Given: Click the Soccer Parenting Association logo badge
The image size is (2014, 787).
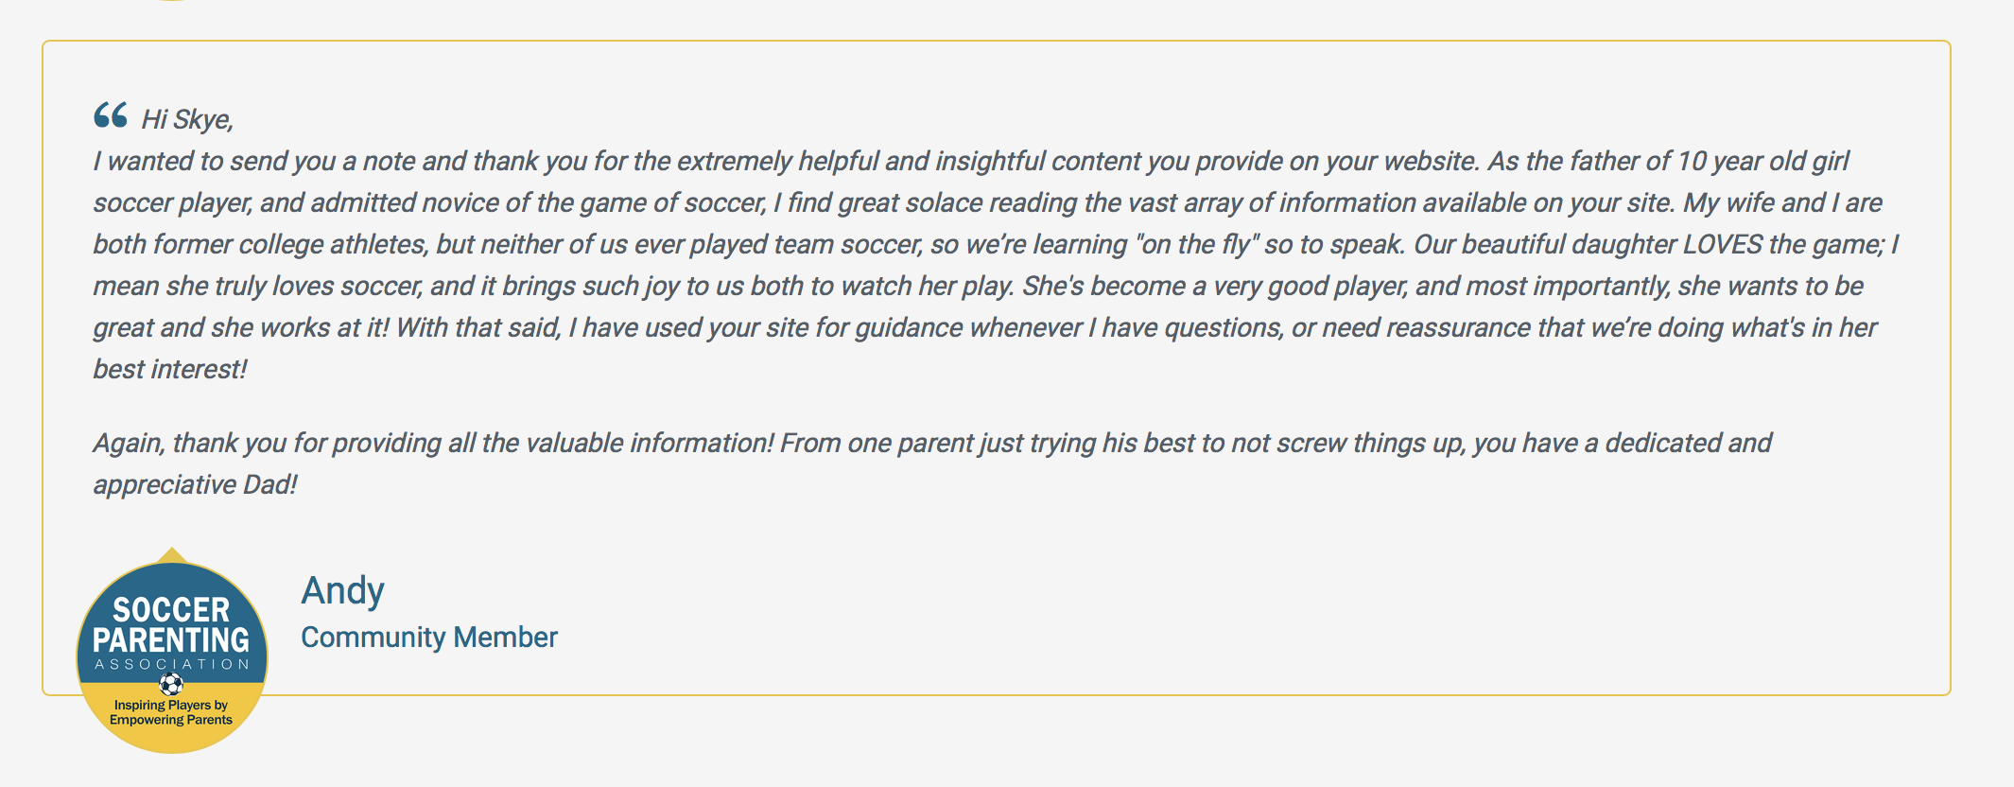Looking at the screenshot, I should point(171,657).
